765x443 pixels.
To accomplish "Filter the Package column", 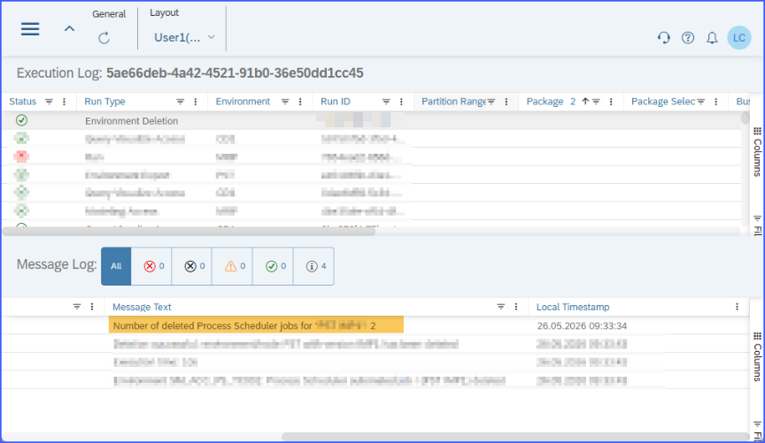I will point(596,102).
